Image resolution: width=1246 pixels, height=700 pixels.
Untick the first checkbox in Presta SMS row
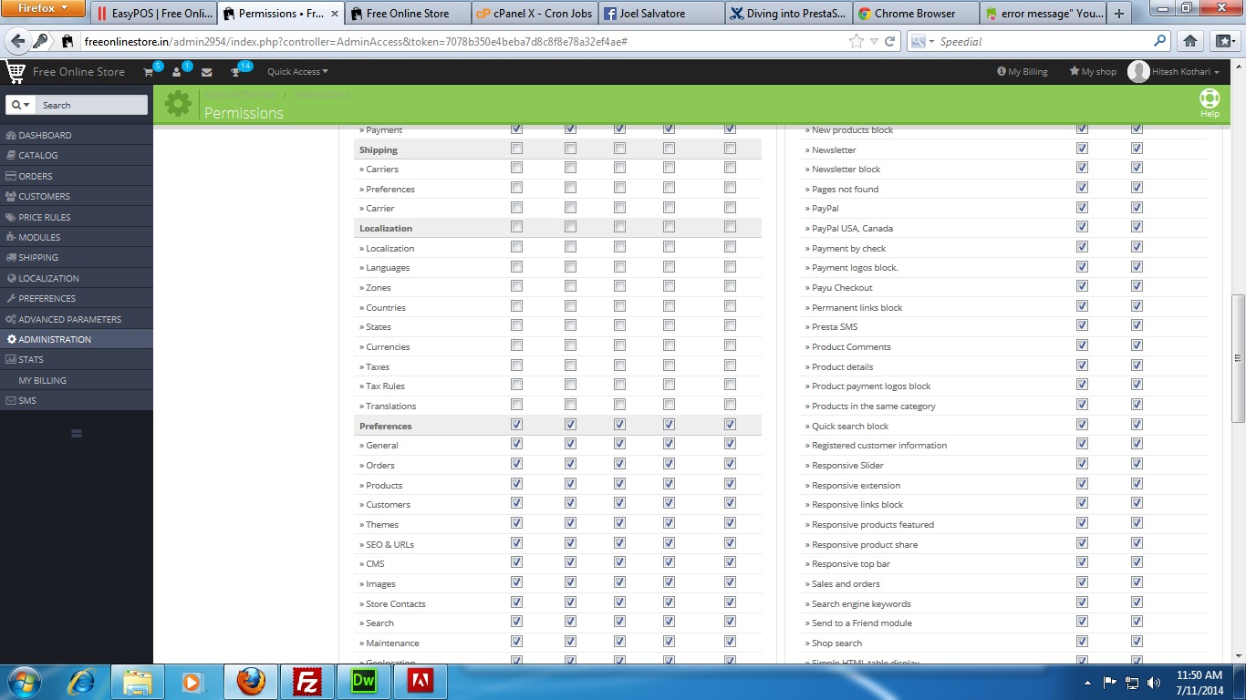point(1082,325)
